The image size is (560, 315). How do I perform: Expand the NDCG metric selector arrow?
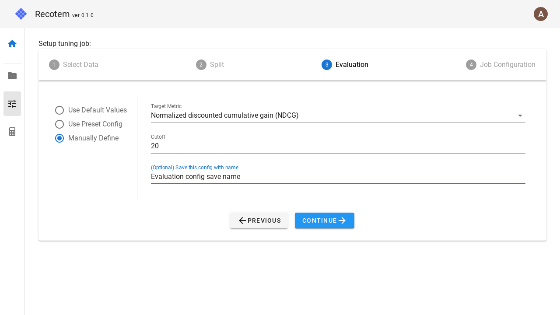(520, 115)
